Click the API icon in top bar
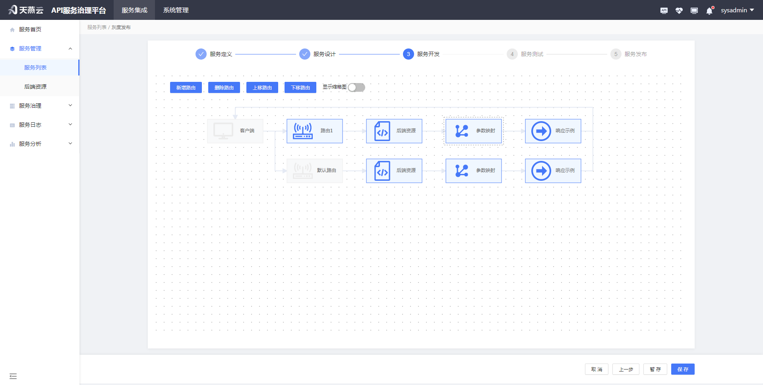This screenshot has height=385, width=763. (664, 10)
